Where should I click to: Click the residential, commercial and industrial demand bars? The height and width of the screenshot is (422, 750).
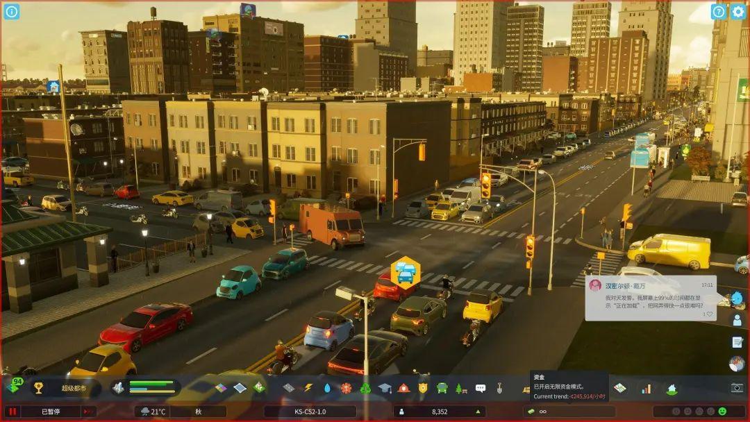pyautogui.click(x=151, y=387)
